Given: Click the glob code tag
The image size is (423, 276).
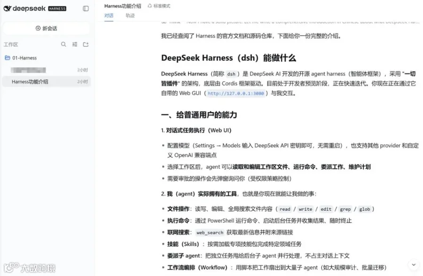Looking at the screenshot, I should (x=364, y=209).
